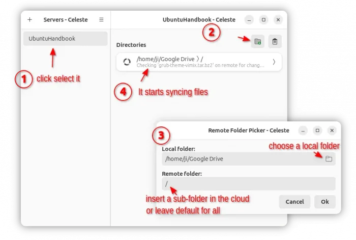Click the Remote folder input field
This screenshot has height=240, width=356.
(248, 183)
